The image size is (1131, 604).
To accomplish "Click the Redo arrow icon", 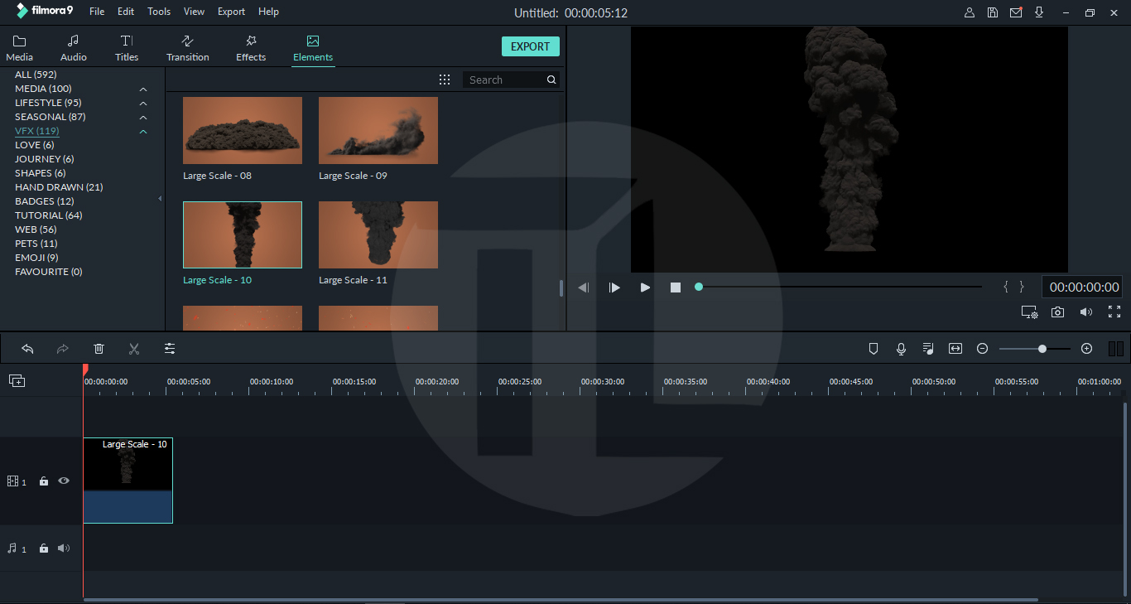I will pyautogui.click(x=62, y=349).
